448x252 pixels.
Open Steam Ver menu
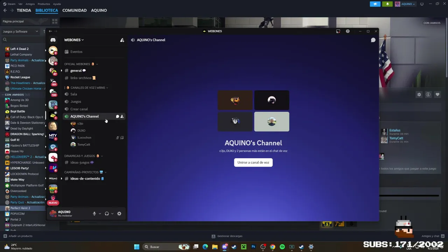[20, 4]
